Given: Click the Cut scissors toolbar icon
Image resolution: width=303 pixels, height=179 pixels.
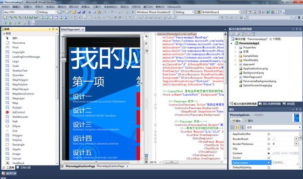Looking at the screenshot, I should click(90, 12).
